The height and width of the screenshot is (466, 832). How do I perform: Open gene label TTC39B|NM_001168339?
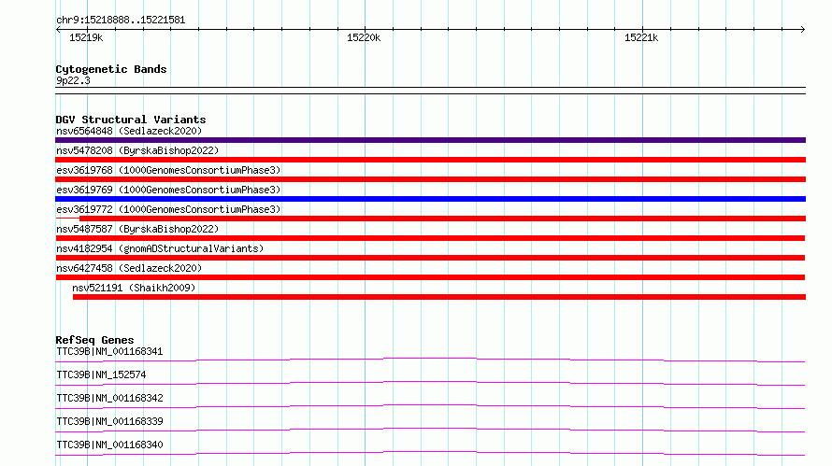coord(109,421)
